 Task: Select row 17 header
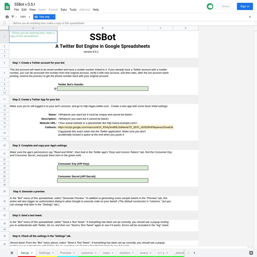click(x=4, y=127)
